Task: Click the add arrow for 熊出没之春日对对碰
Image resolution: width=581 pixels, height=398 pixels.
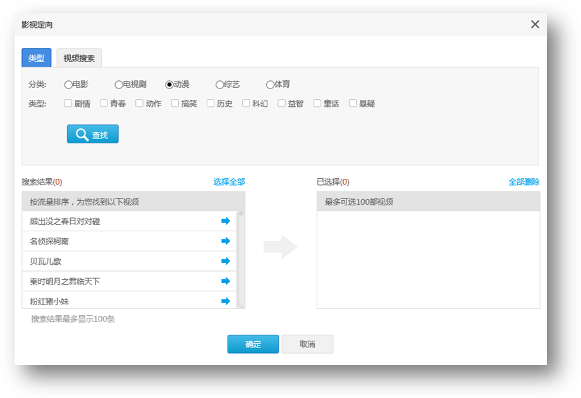Action: pyautogui.click(x=225, y=221)
